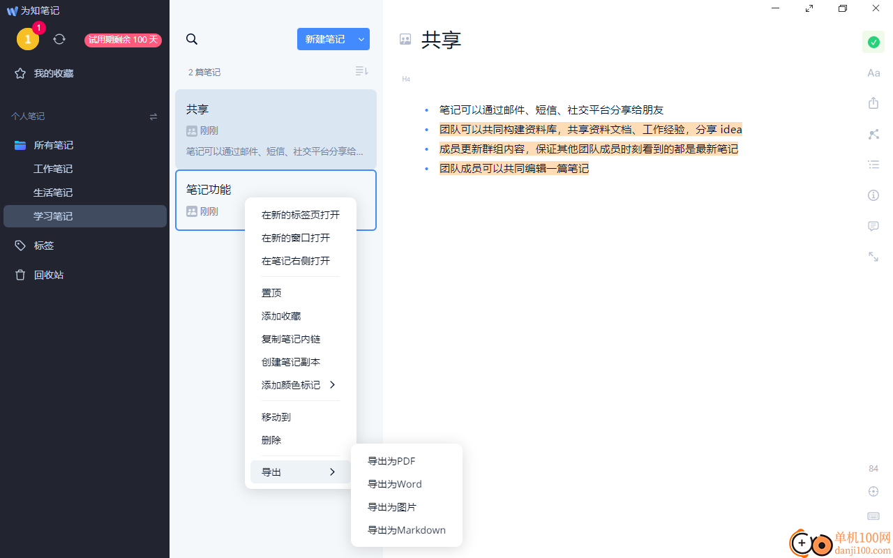Click the star icon for 我的收藏
The height and width of the screenshot is (558, 893).
click(20, 73)
